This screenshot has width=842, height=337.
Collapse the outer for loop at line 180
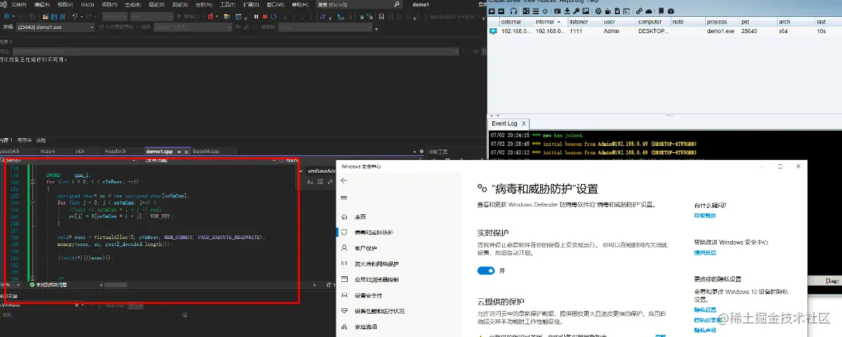pos(32,182)
